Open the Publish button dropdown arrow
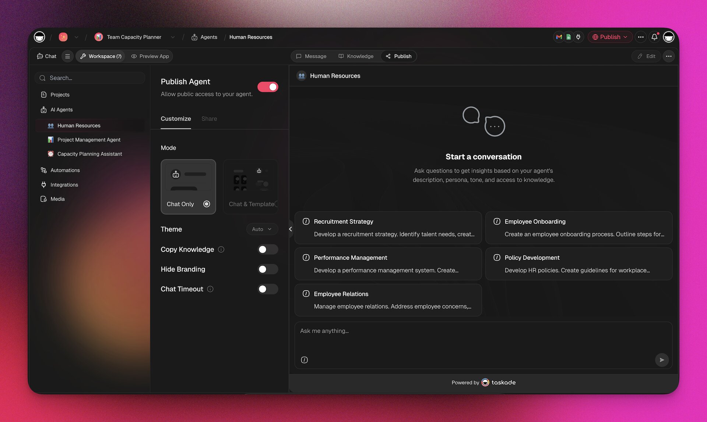 click(x=625, y=37)
